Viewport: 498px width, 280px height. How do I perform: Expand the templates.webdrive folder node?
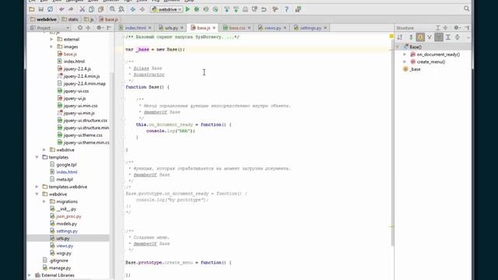click(37, 187)
